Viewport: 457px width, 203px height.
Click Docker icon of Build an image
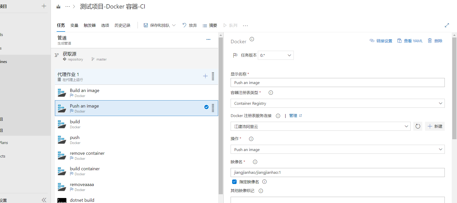pos(62,93)
